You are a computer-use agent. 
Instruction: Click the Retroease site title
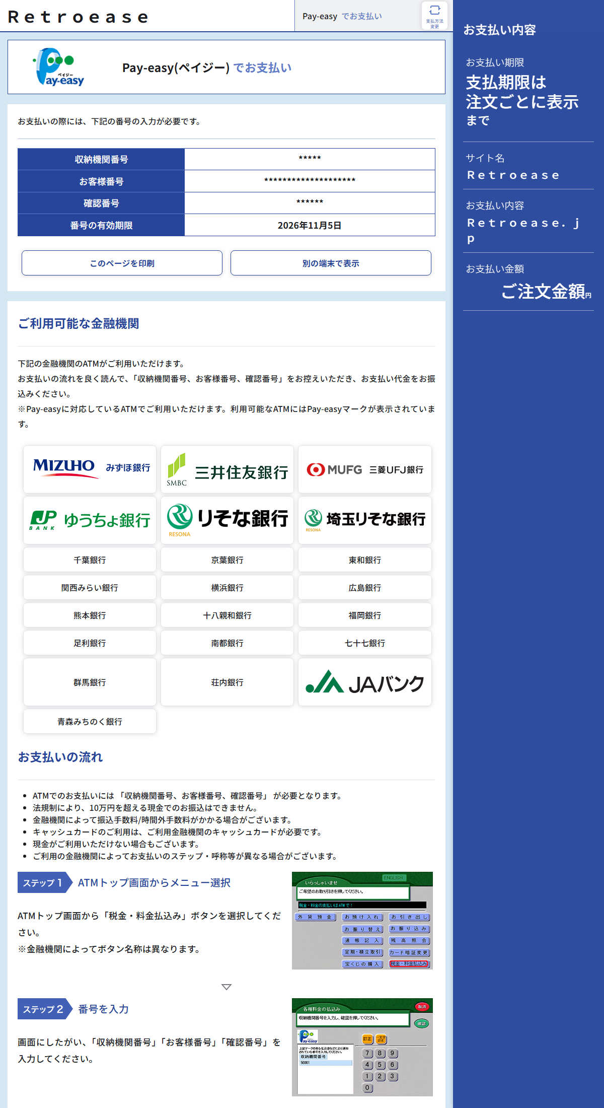tap(79, 17)
